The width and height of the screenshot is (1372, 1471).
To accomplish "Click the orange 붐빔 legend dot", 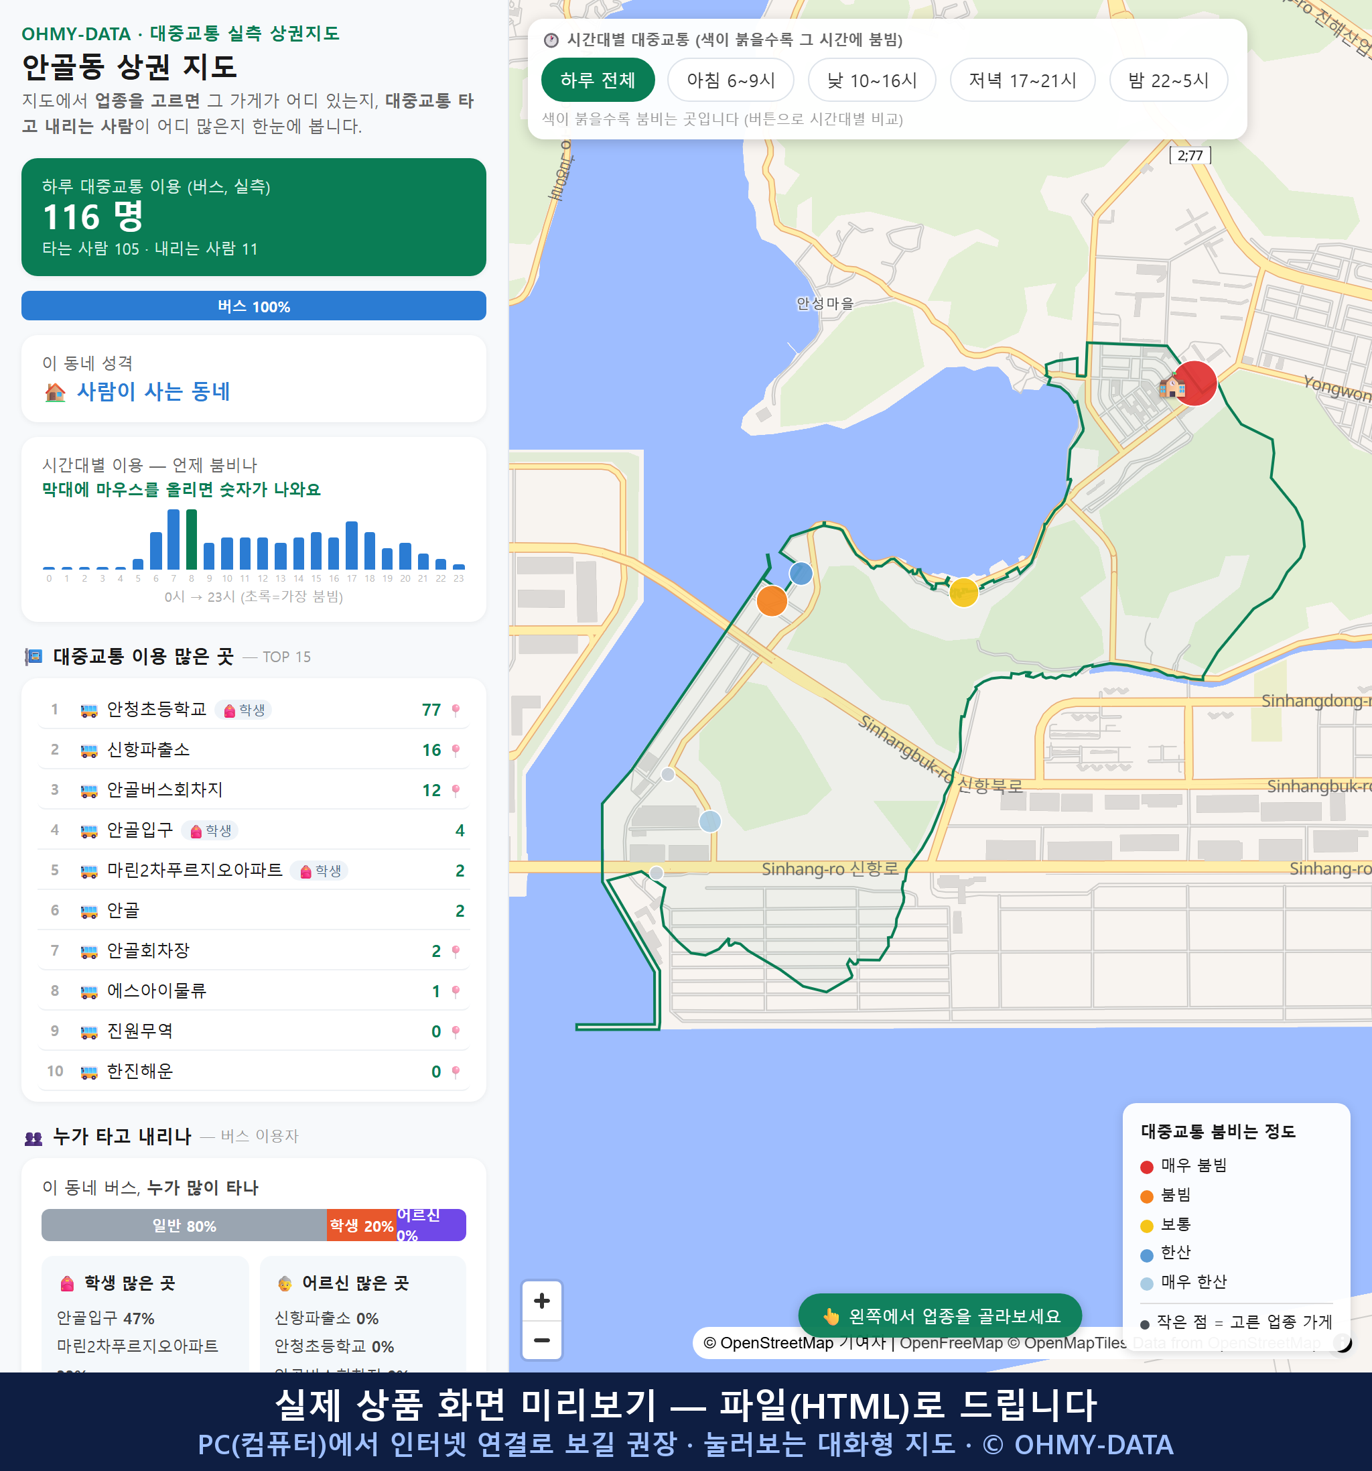I will coord(1147,1196).
